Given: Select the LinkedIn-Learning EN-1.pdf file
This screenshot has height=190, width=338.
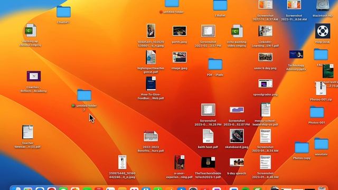Looking at the screenshot, I should (x=265, y=31).
